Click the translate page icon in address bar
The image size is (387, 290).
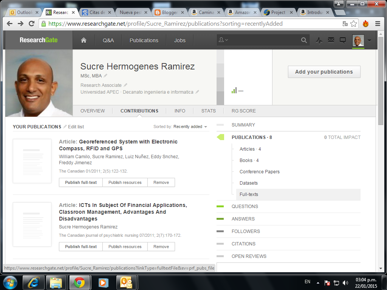point(345,24)
